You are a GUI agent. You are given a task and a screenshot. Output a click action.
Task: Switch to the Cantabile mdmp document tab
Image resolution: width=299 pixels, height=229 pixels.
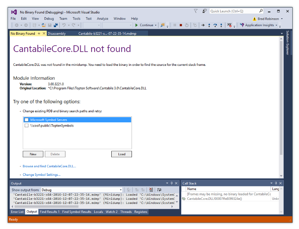pyautogui.click(x=107, y=34)
